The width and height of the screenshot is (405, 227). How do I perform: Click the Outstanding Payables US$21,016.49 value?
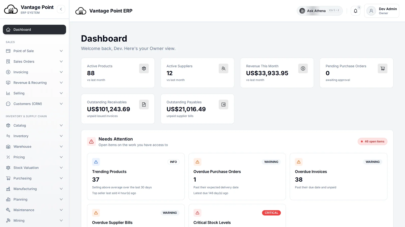point(186,109)
